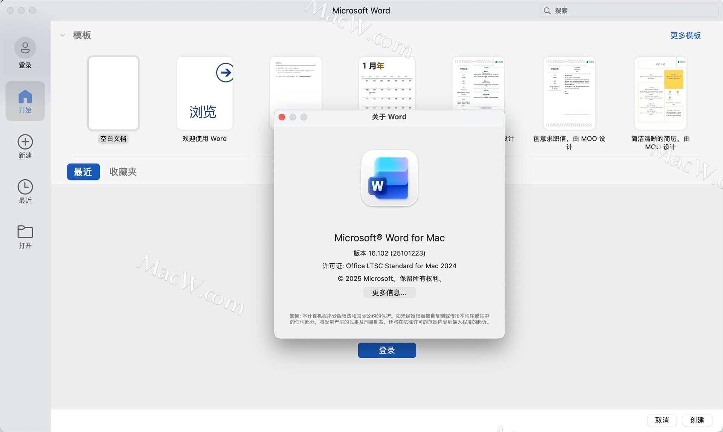Click the magnifier icon in search box
This screenshot has width=723, height=432.
[547, 11]
